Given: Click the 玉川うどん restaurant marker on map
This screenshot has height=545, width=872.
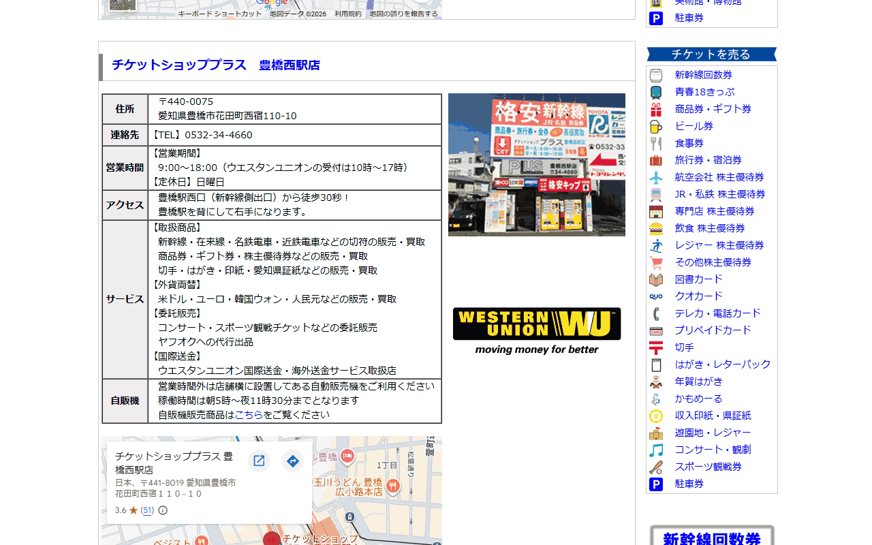Looking at the screenshot, I should click(x=392, y=486).
